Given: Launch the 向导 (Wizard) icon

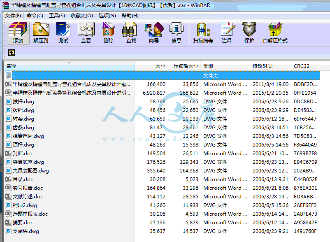Looking at the screenshot, I should 154,33.
